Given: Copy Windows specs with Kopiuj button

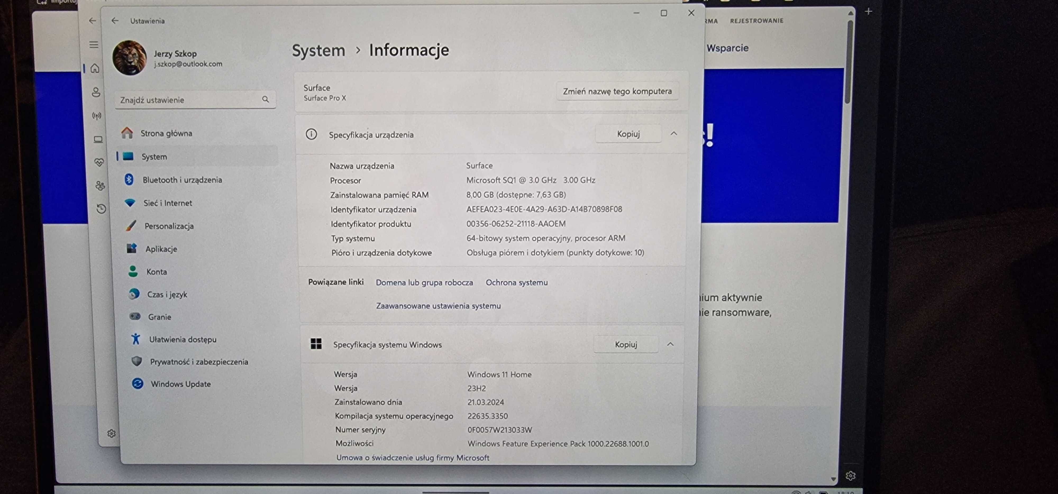Looking at the screenshot, I should 626,344.
